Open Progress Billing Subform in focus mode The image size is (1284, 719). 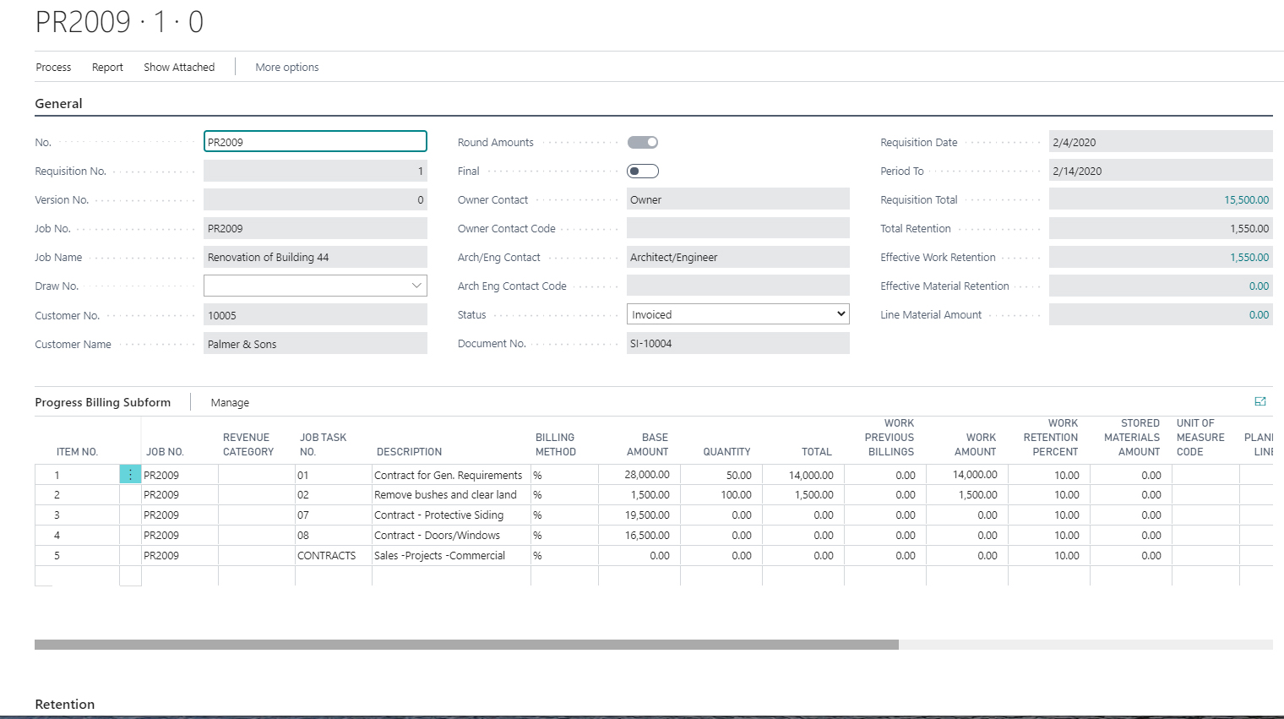pos(1260,402)
